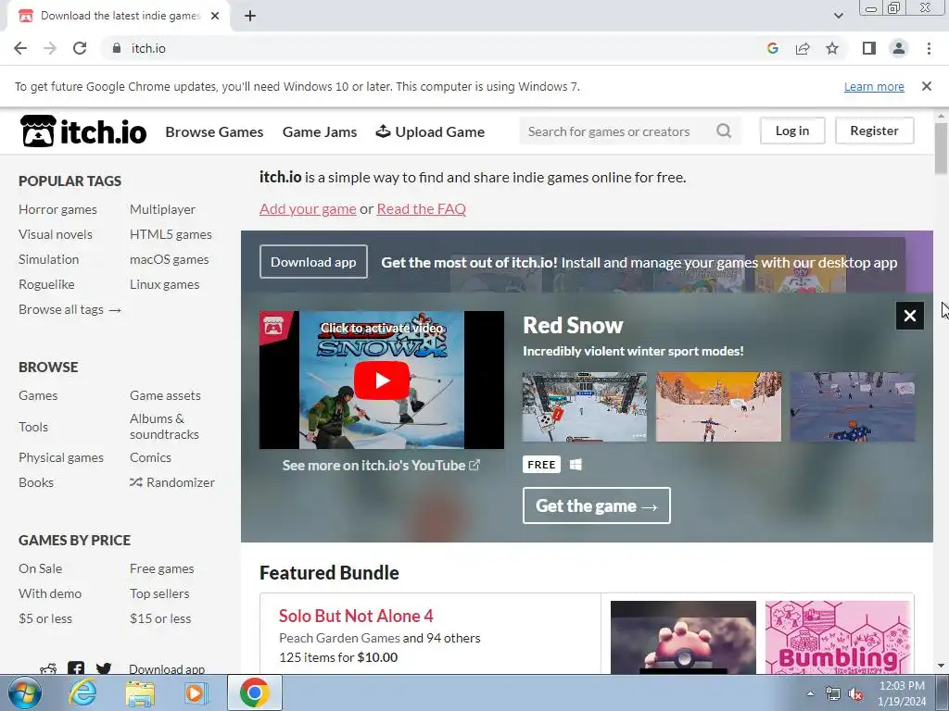Open Upload Game in the header

[430, 131]
